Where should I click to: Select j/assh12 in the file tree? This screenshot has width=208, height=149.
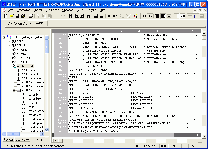(32, 107)
